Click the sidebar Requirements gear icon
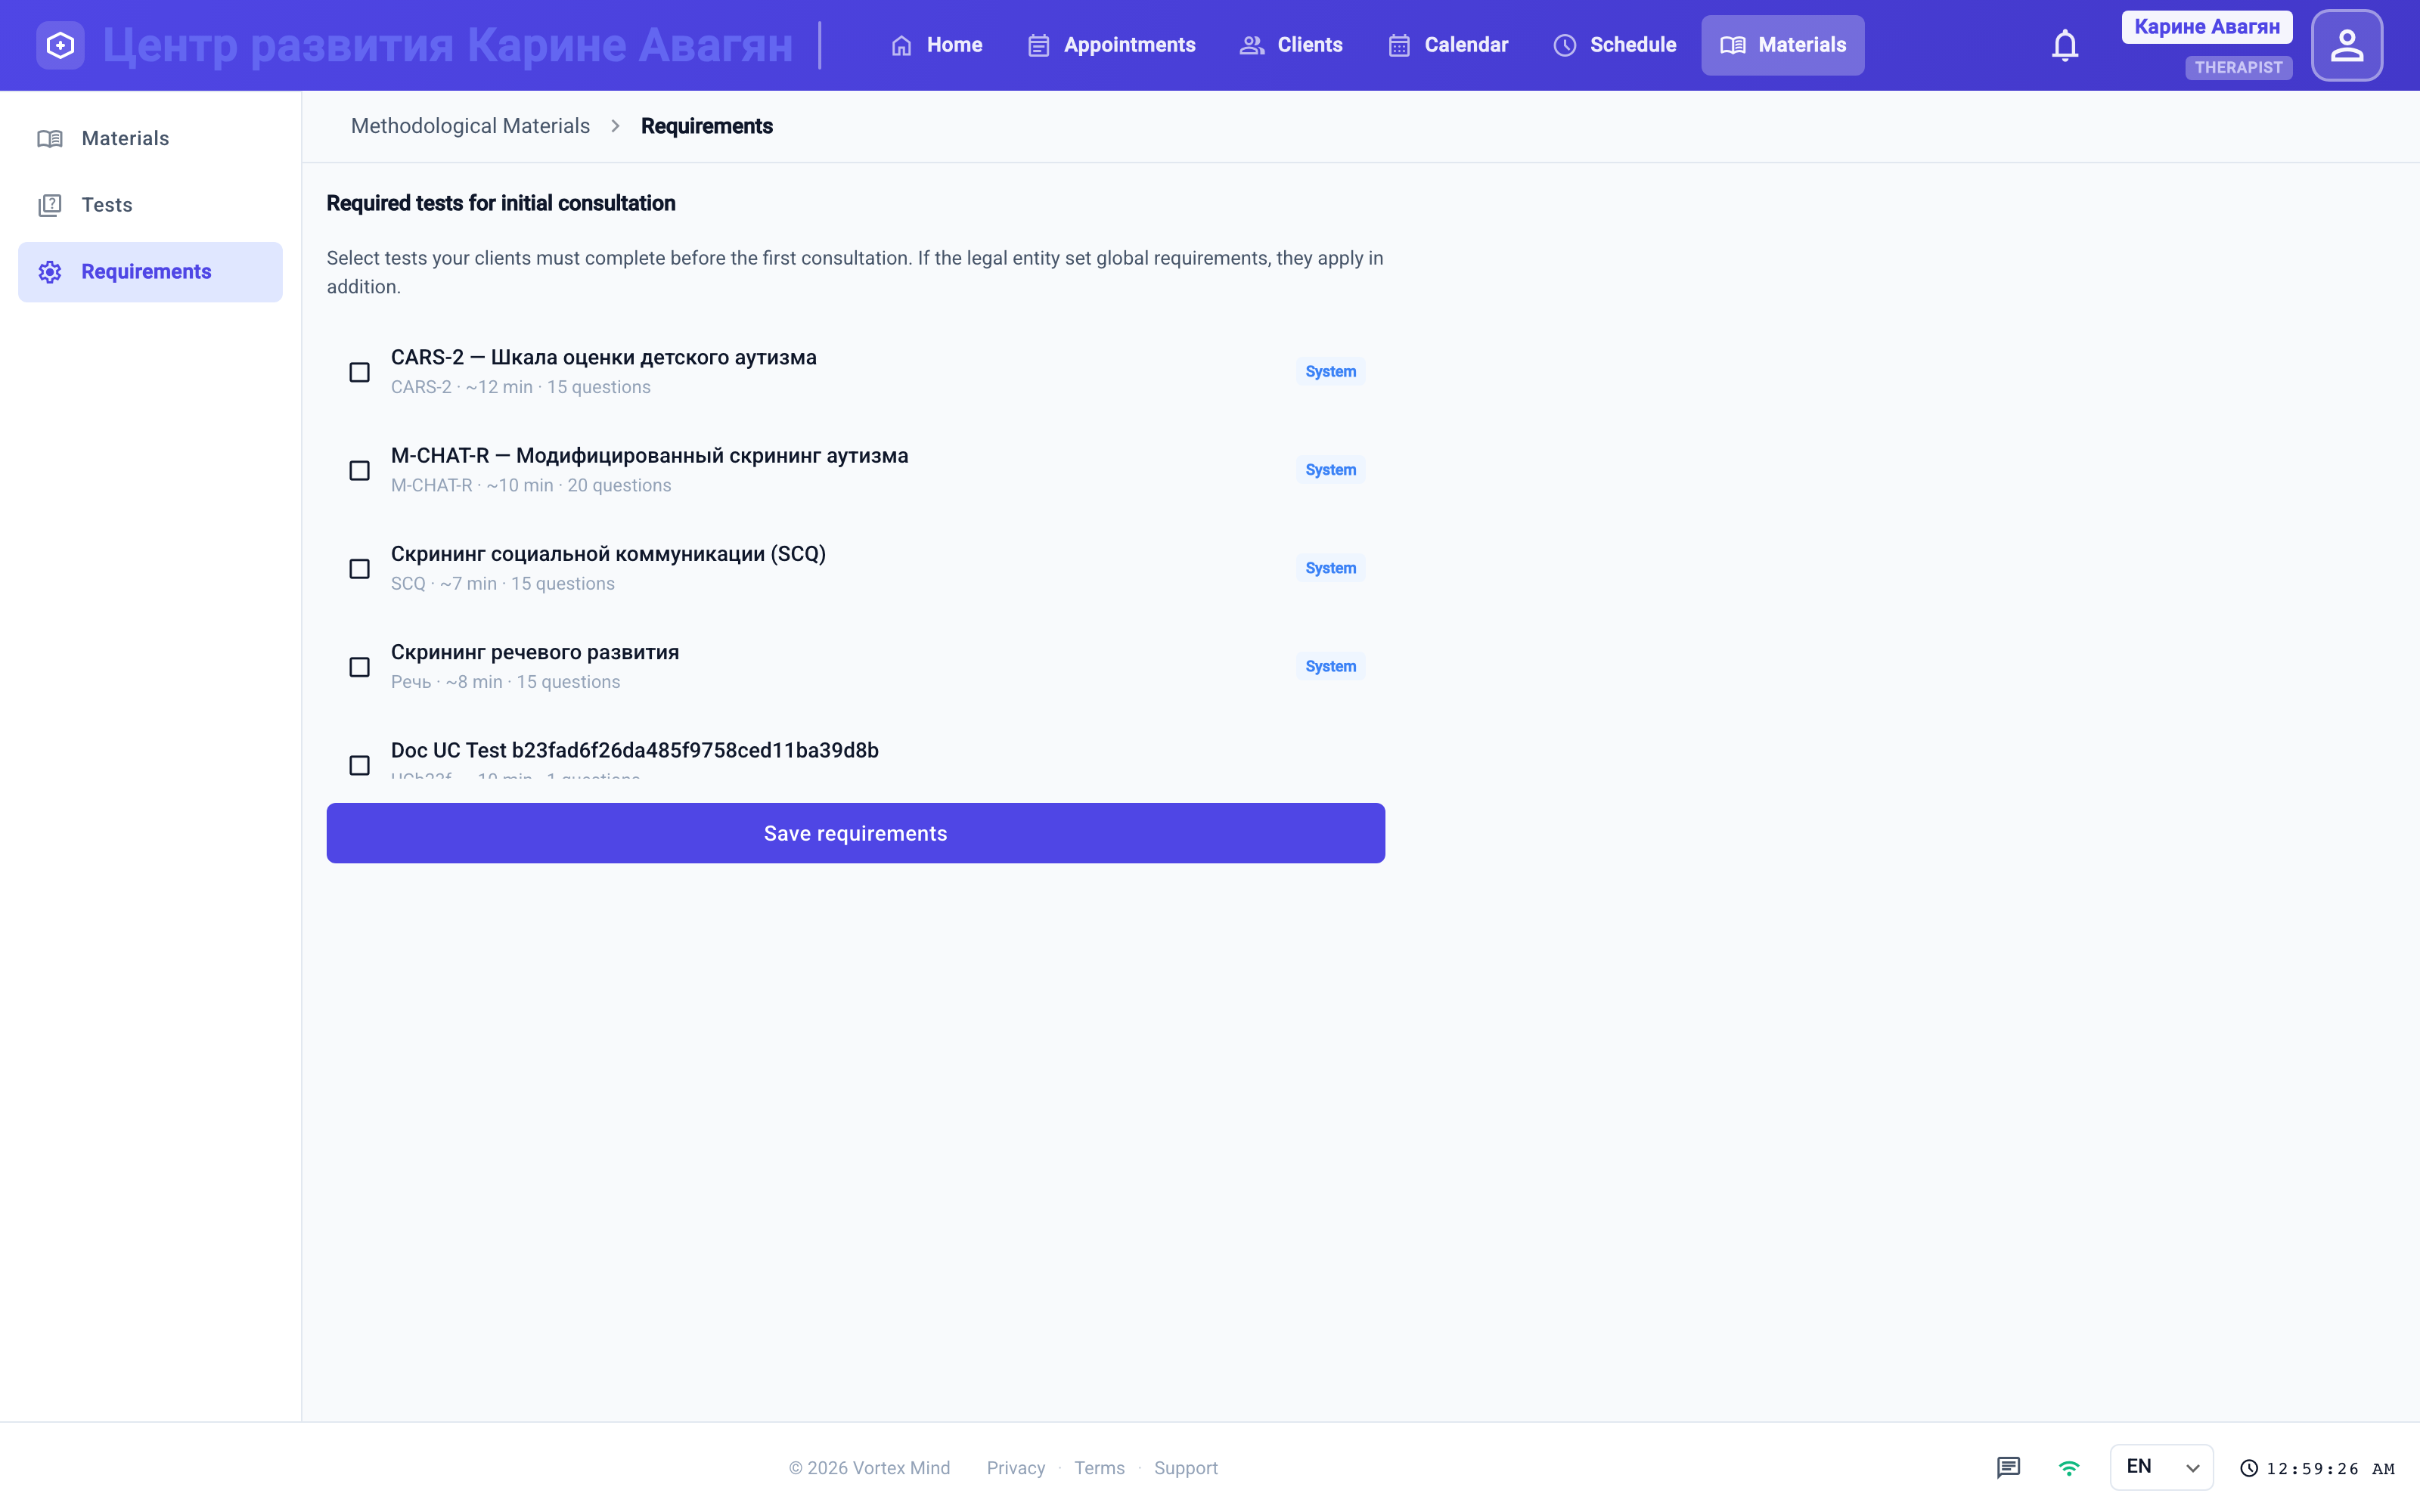This screenshot has height=1512, width=2420. point(50,272)
